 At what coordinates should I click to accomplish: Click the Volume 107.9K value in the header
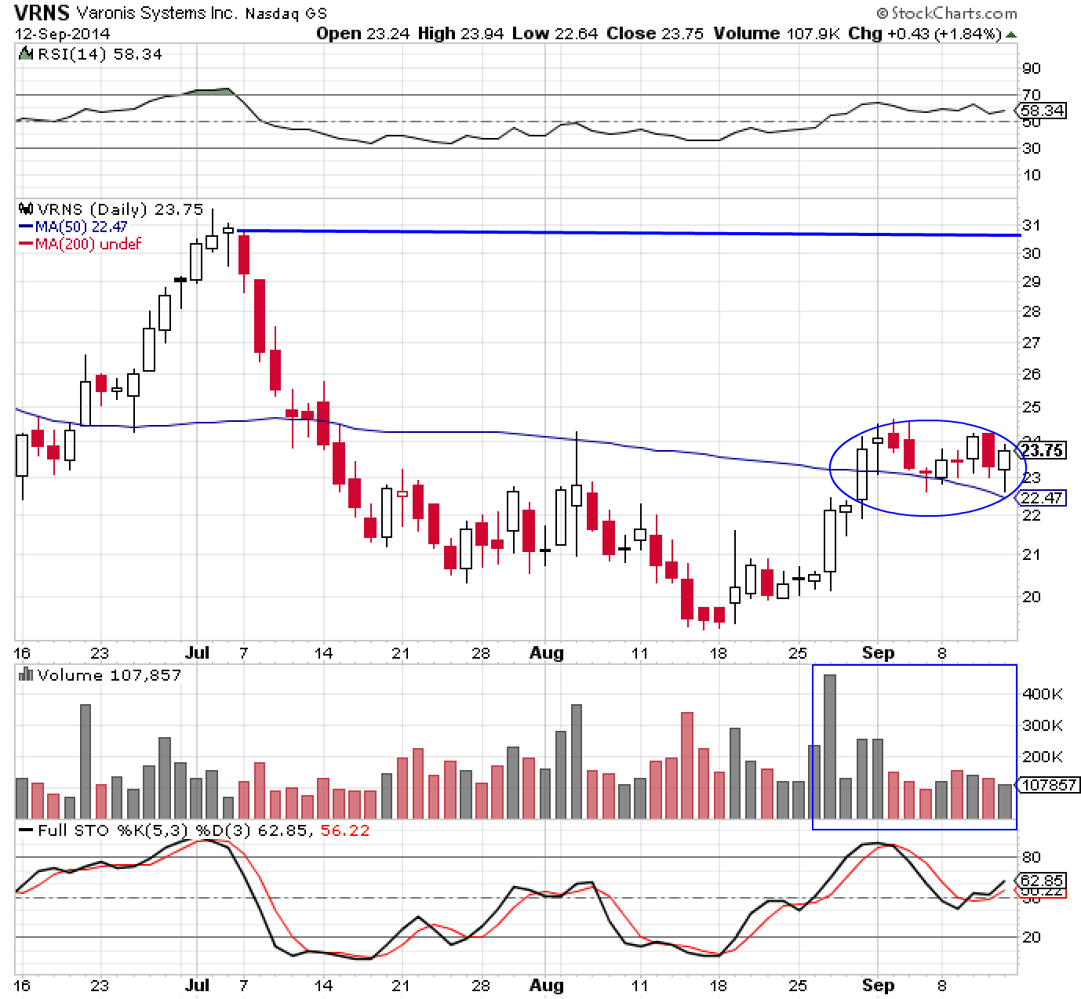pos(776,34)
